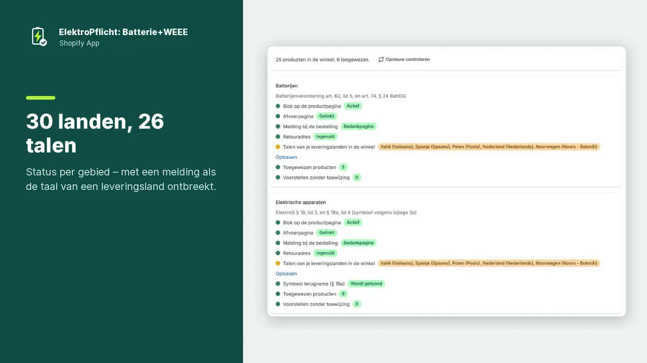Open the Oplossen link in Elektrische apparaten section
The image size is (647, 363).
pyautogui.click(x=286, y=274)
